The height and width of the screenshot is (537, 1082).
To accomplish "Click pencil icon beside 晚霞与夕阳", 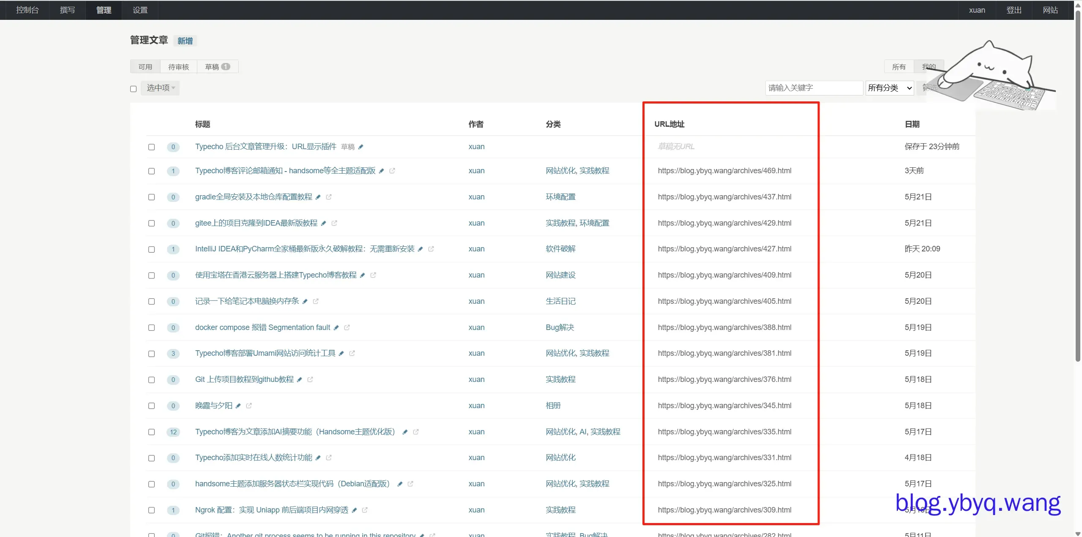I will 238,406.
